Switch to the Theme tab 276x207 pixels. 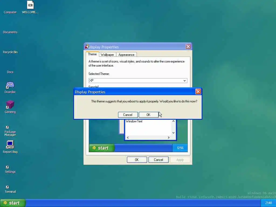coord(92,54)
